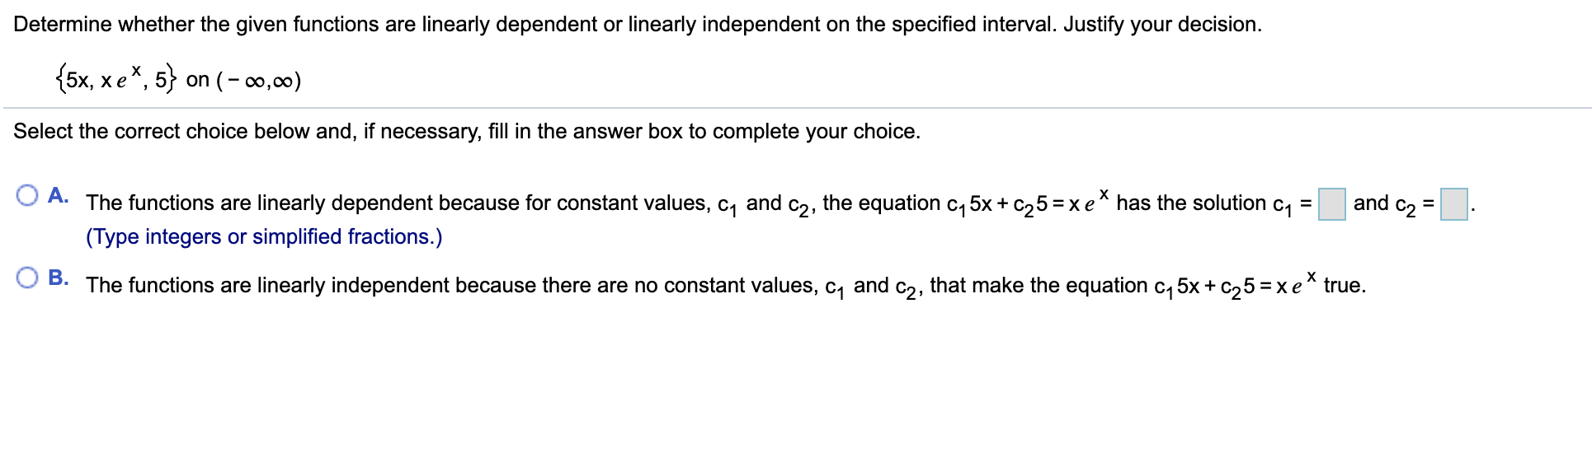Click the word 'true.' ending choice B
The image size is (1592, 476).
click(x=1345, y=286)
